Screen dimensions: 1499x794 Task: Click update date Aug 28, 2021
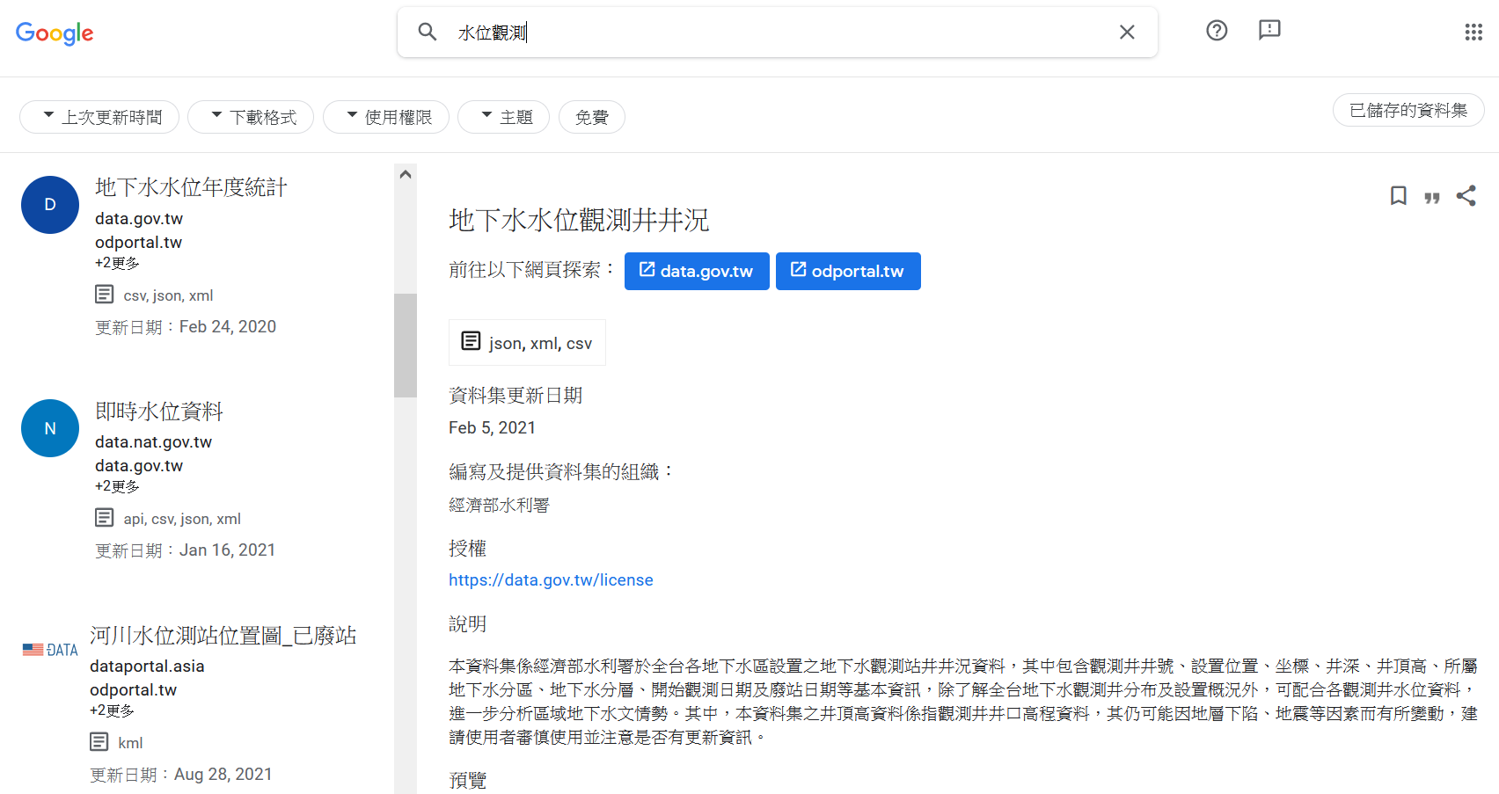tap(223, 775)
